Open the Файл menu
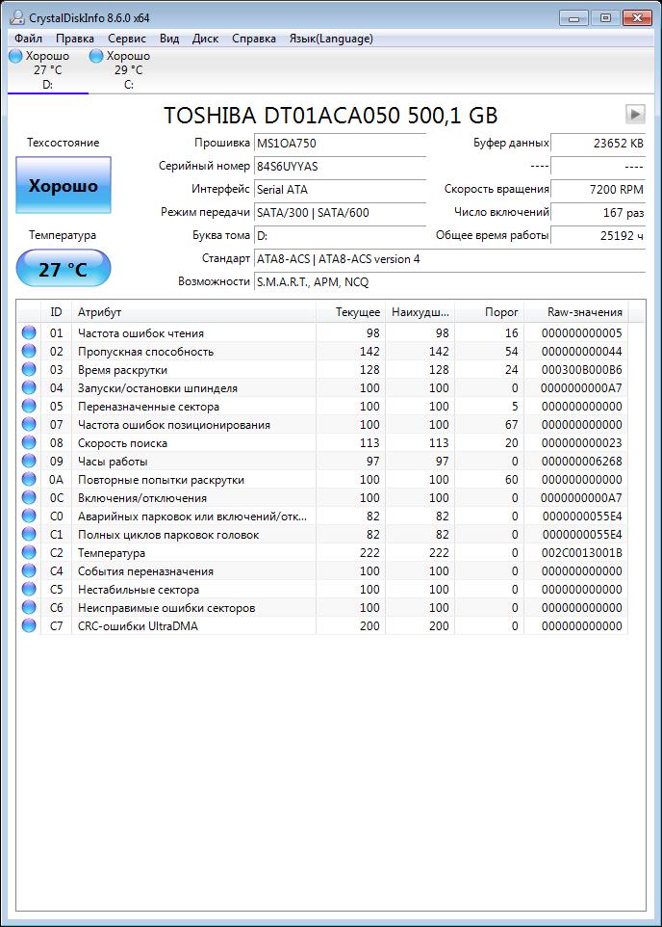The width and height of the screenshot is (662, 927). tap(28, 39)
